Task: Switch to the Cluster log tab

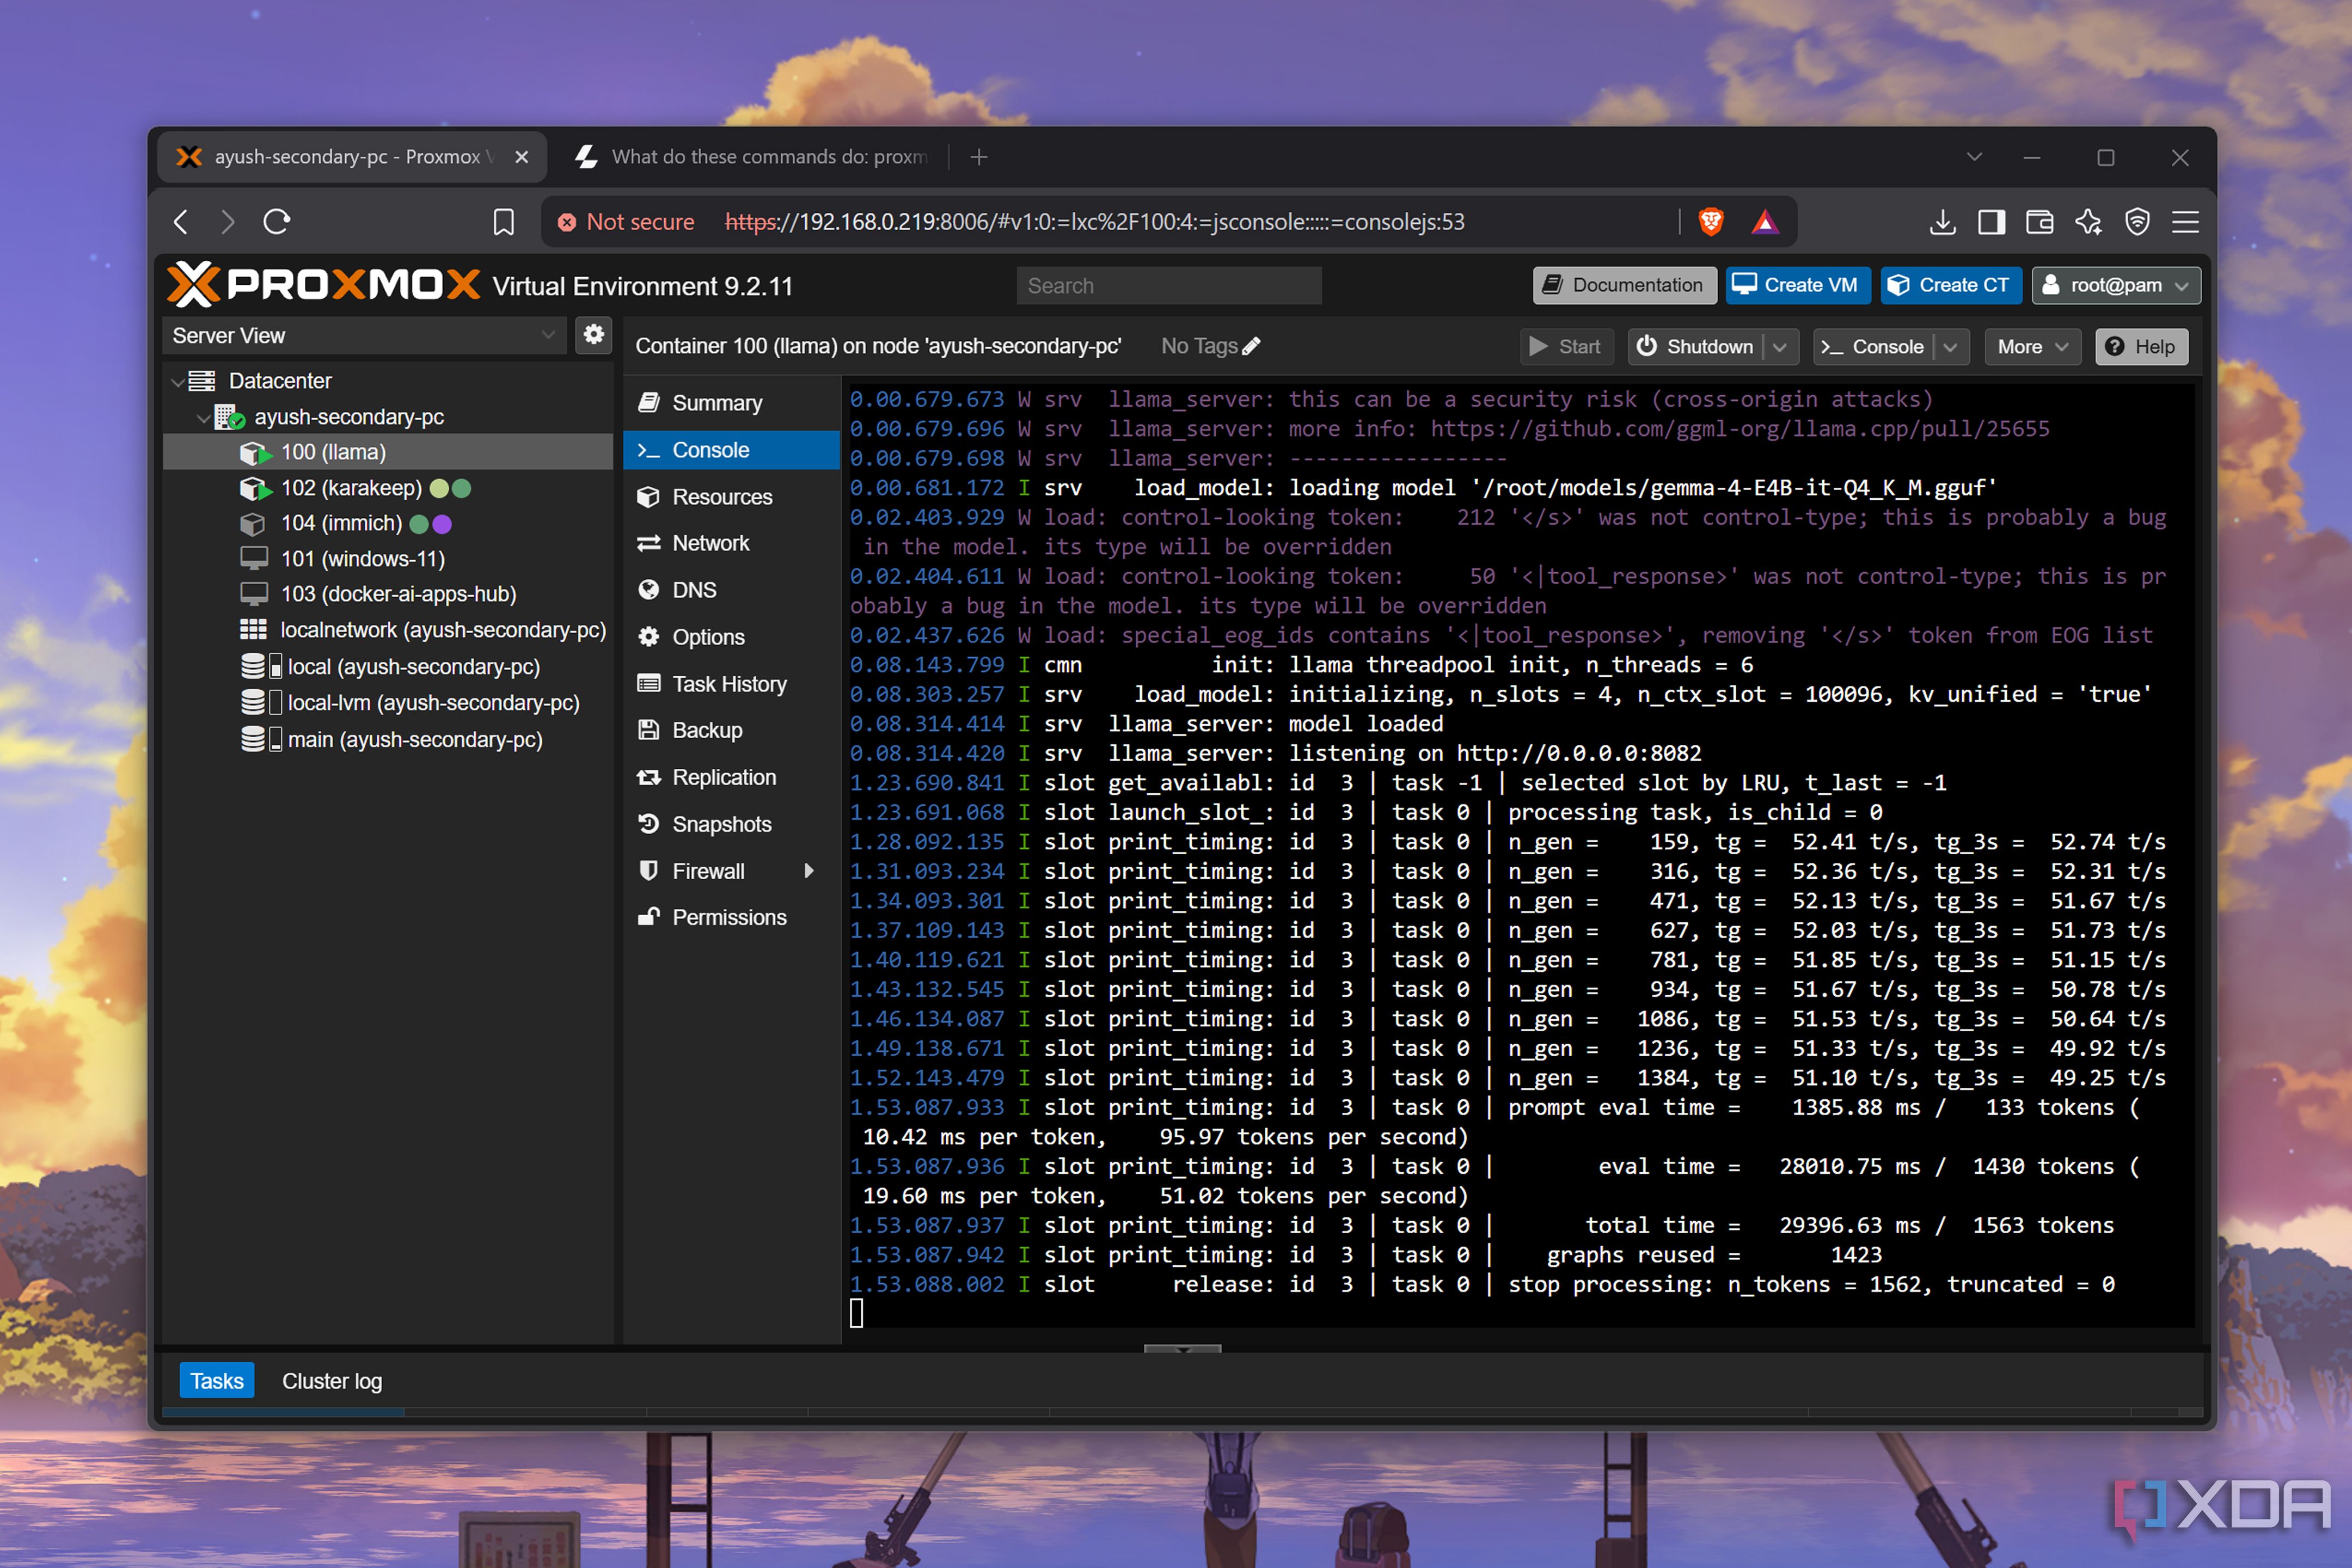Action: tap(332, 1381)
